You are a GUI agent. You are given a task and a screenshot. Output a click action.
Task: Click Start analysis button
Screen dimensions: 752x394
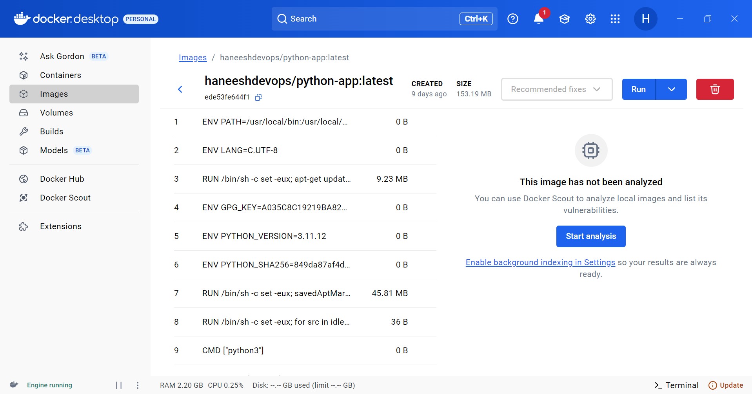tap(591, 236)
